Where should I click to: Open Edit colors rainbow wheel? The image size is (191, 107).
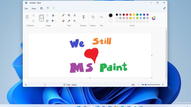point(154,18)
